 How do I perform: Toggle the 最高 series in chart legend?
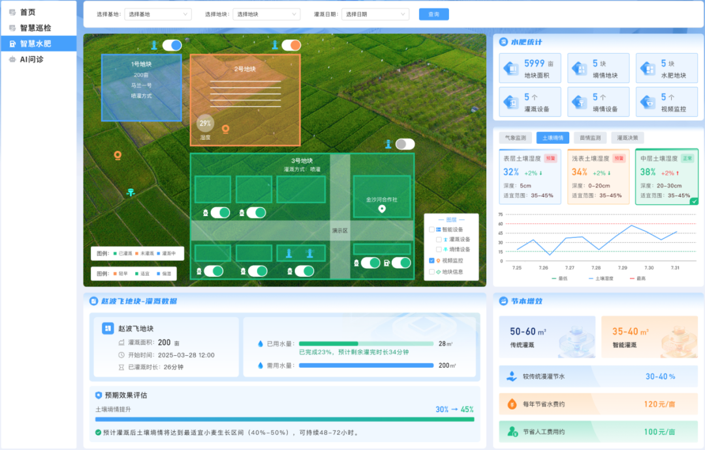[638, 278]
